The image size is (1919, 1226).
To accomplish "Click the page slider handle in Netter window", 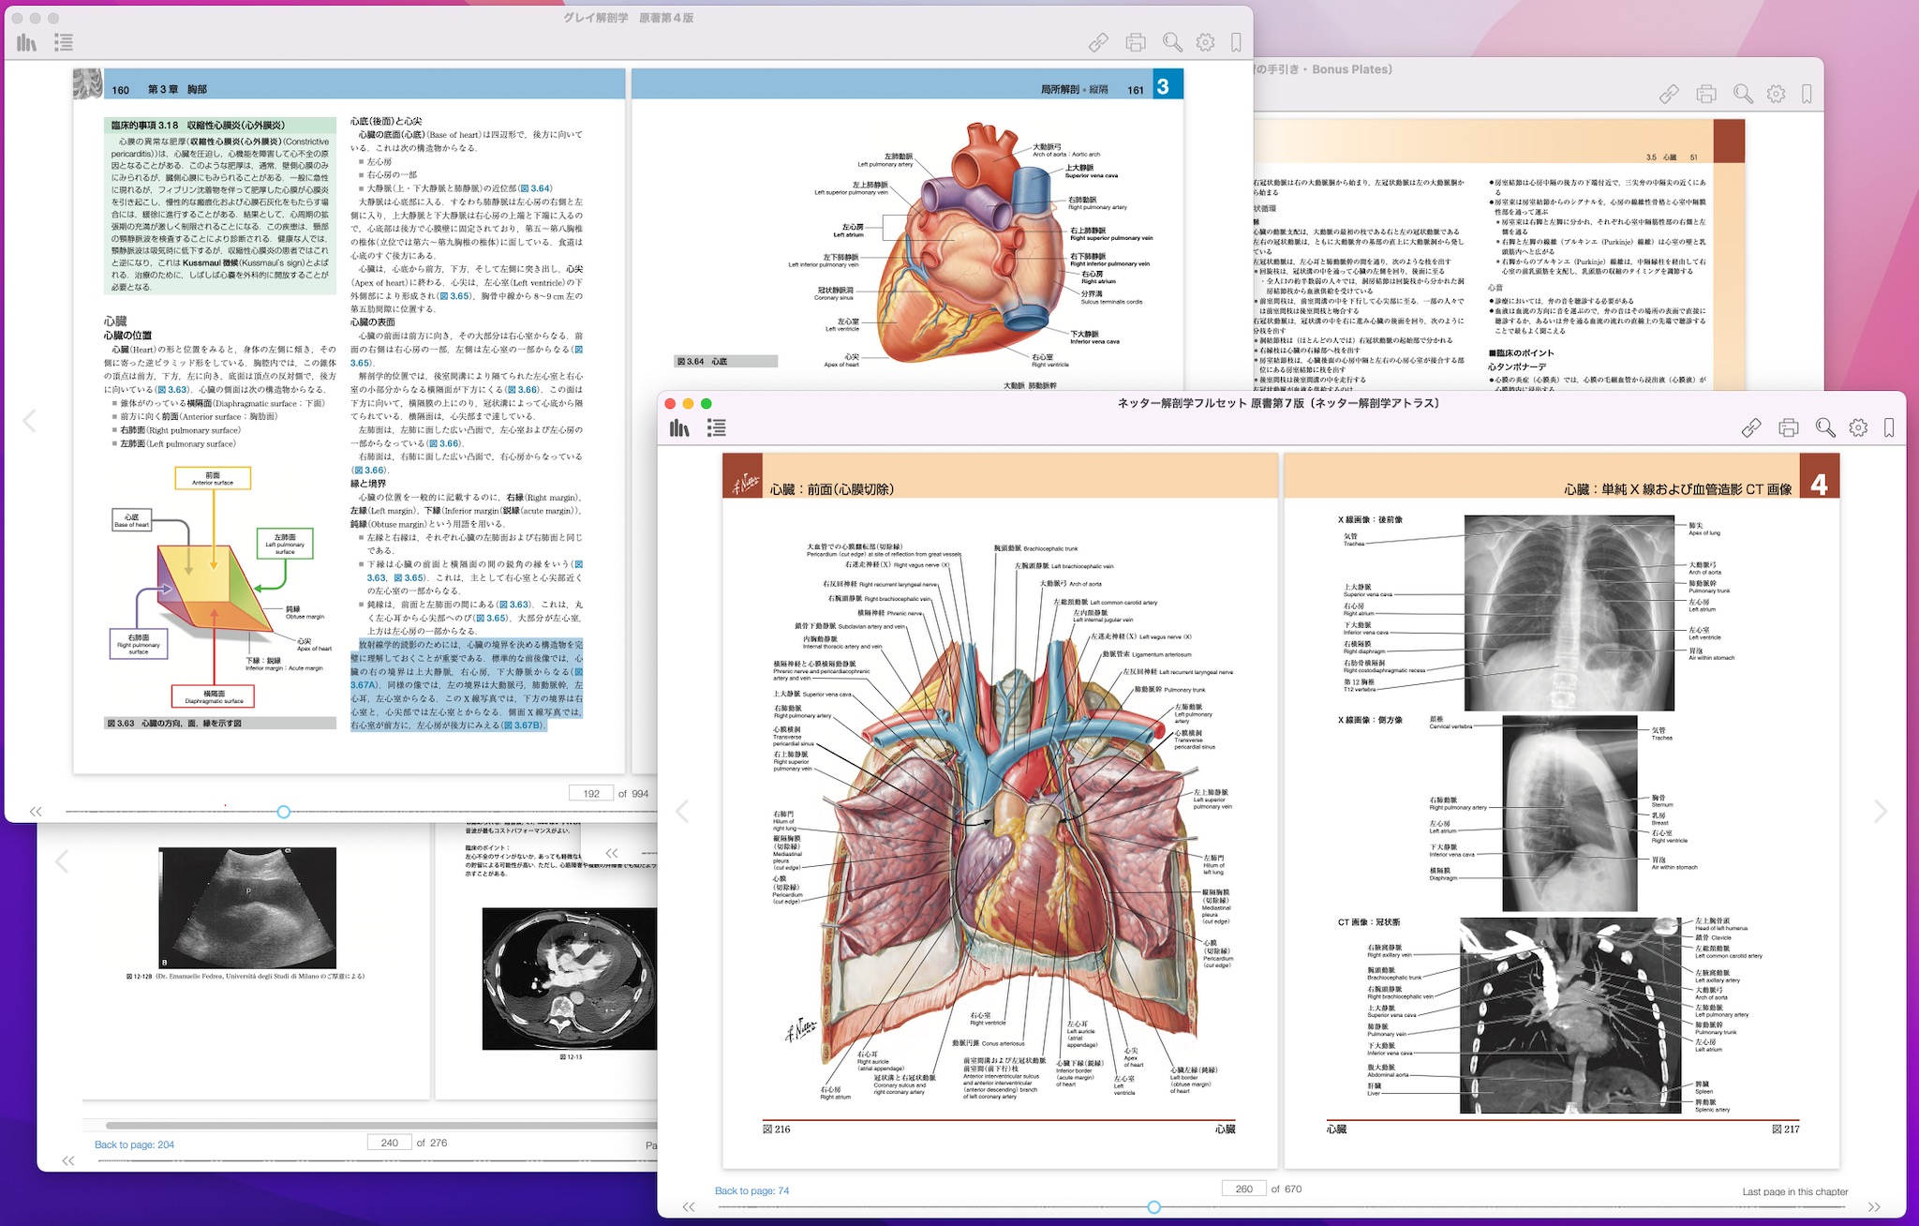I will click(1154, 1207).
